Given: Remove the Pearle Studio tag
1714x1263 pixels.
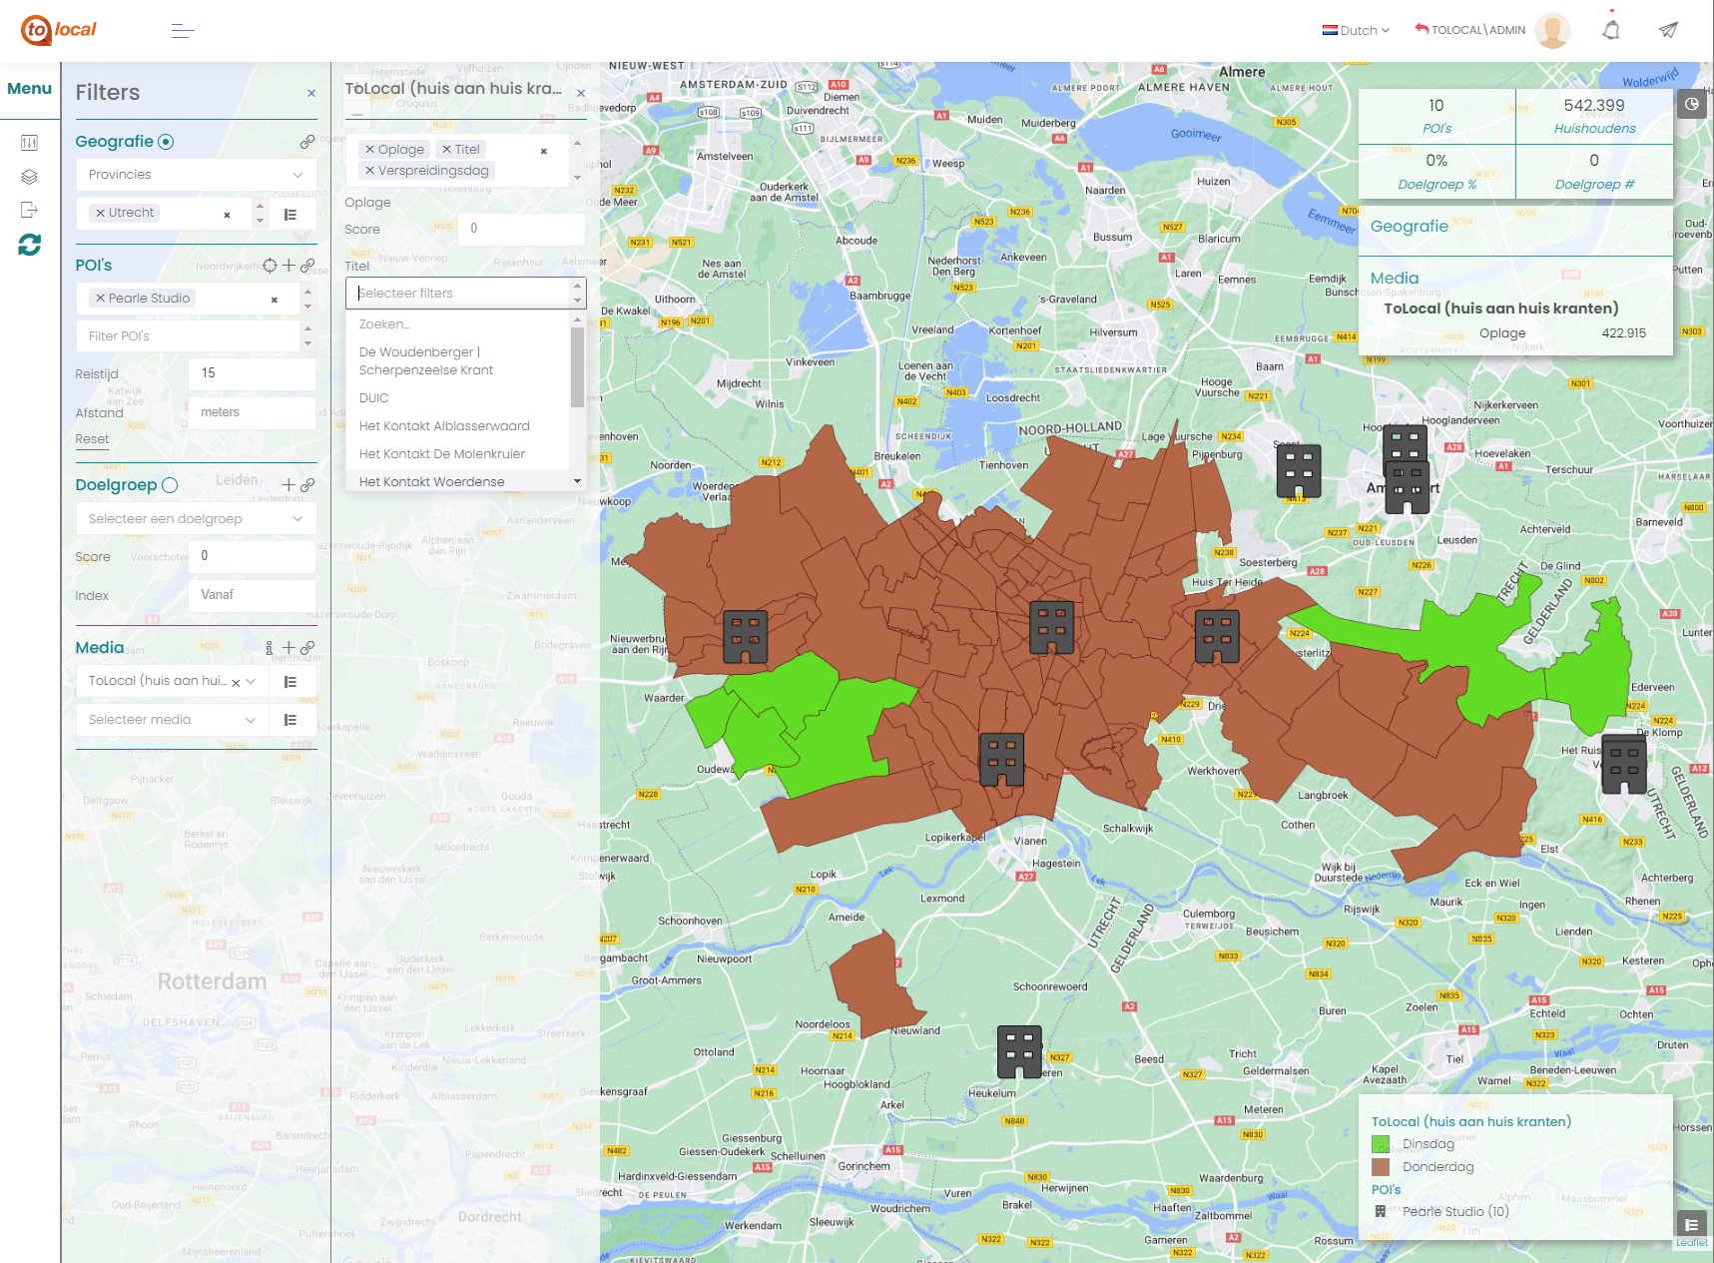Looking at the screenshot, I should pyautogui.click(x=100, y=299).
